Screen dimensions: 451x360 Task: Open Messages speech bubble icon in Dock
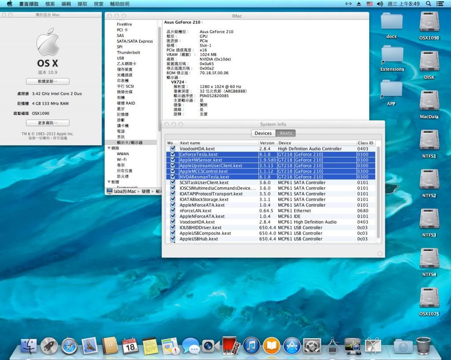click(x=191, y=345)
